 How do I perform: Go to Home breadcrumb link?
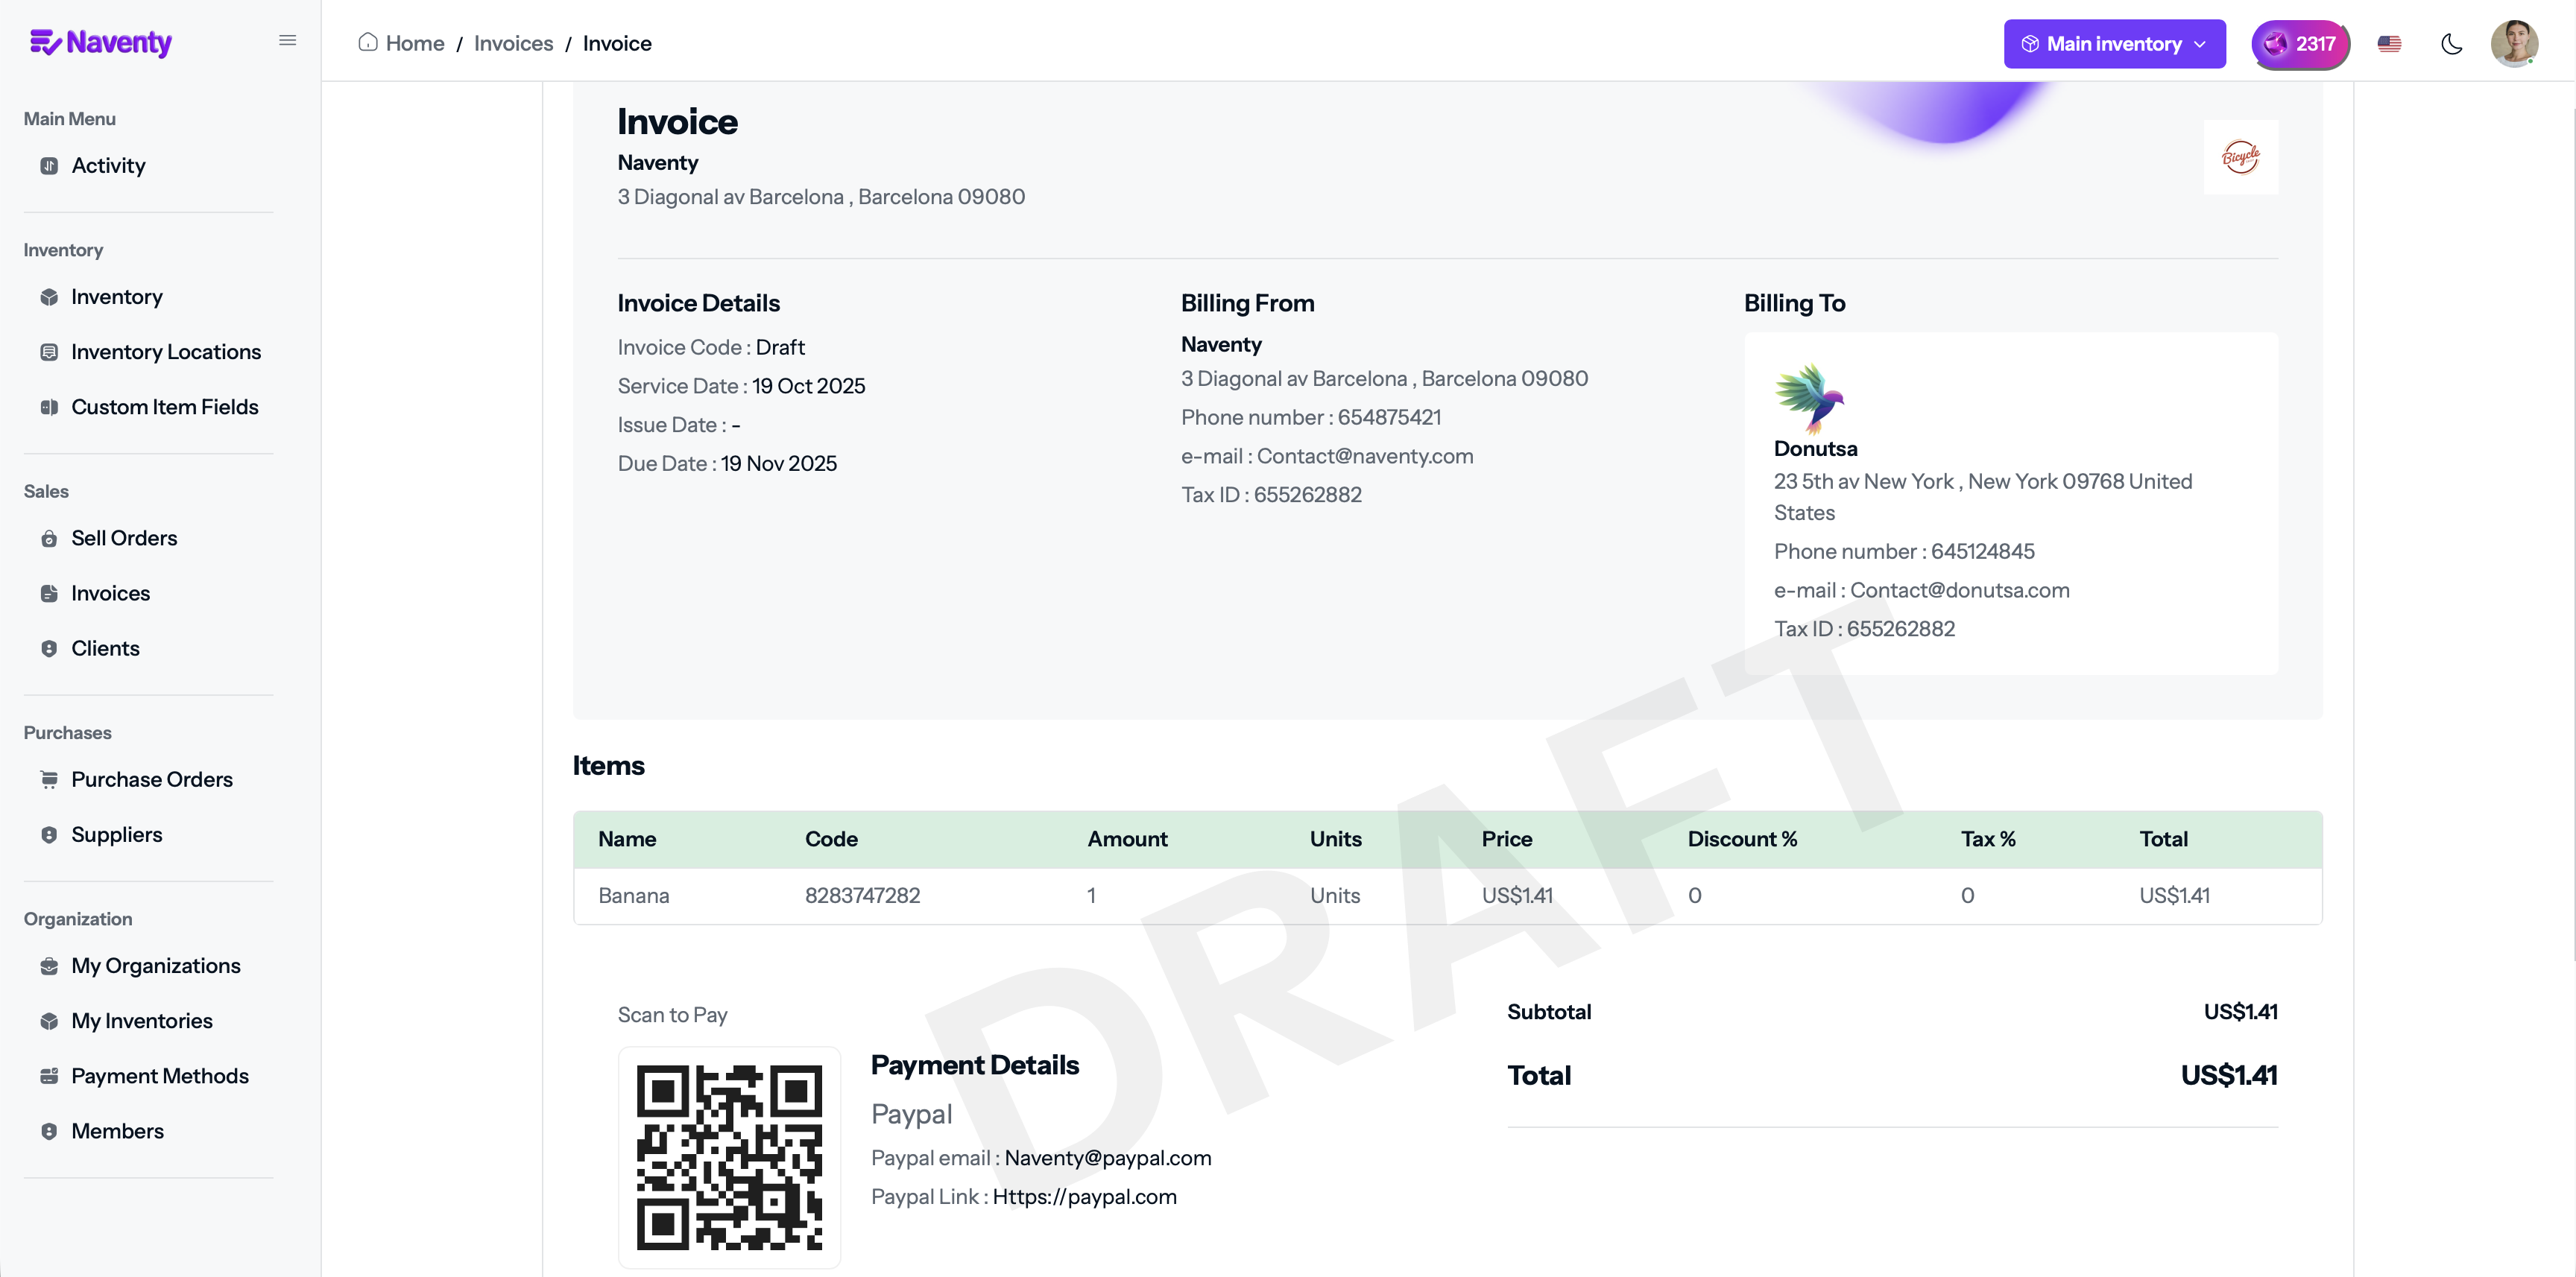(415, 43)
